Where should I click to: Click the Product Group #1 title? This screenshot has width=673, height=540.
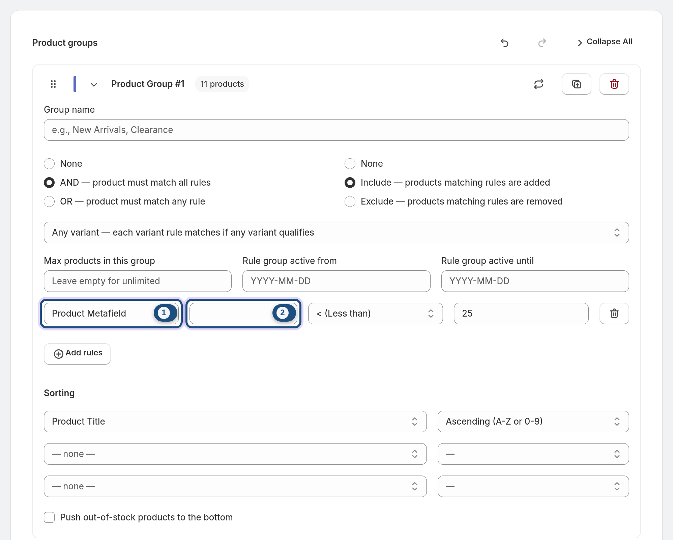148,84
